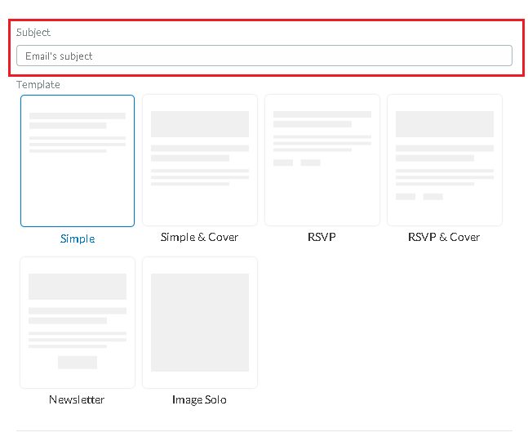Select the Image Solo template thumbnail
The height and width of the screenshot is (437, 528).
200,323
